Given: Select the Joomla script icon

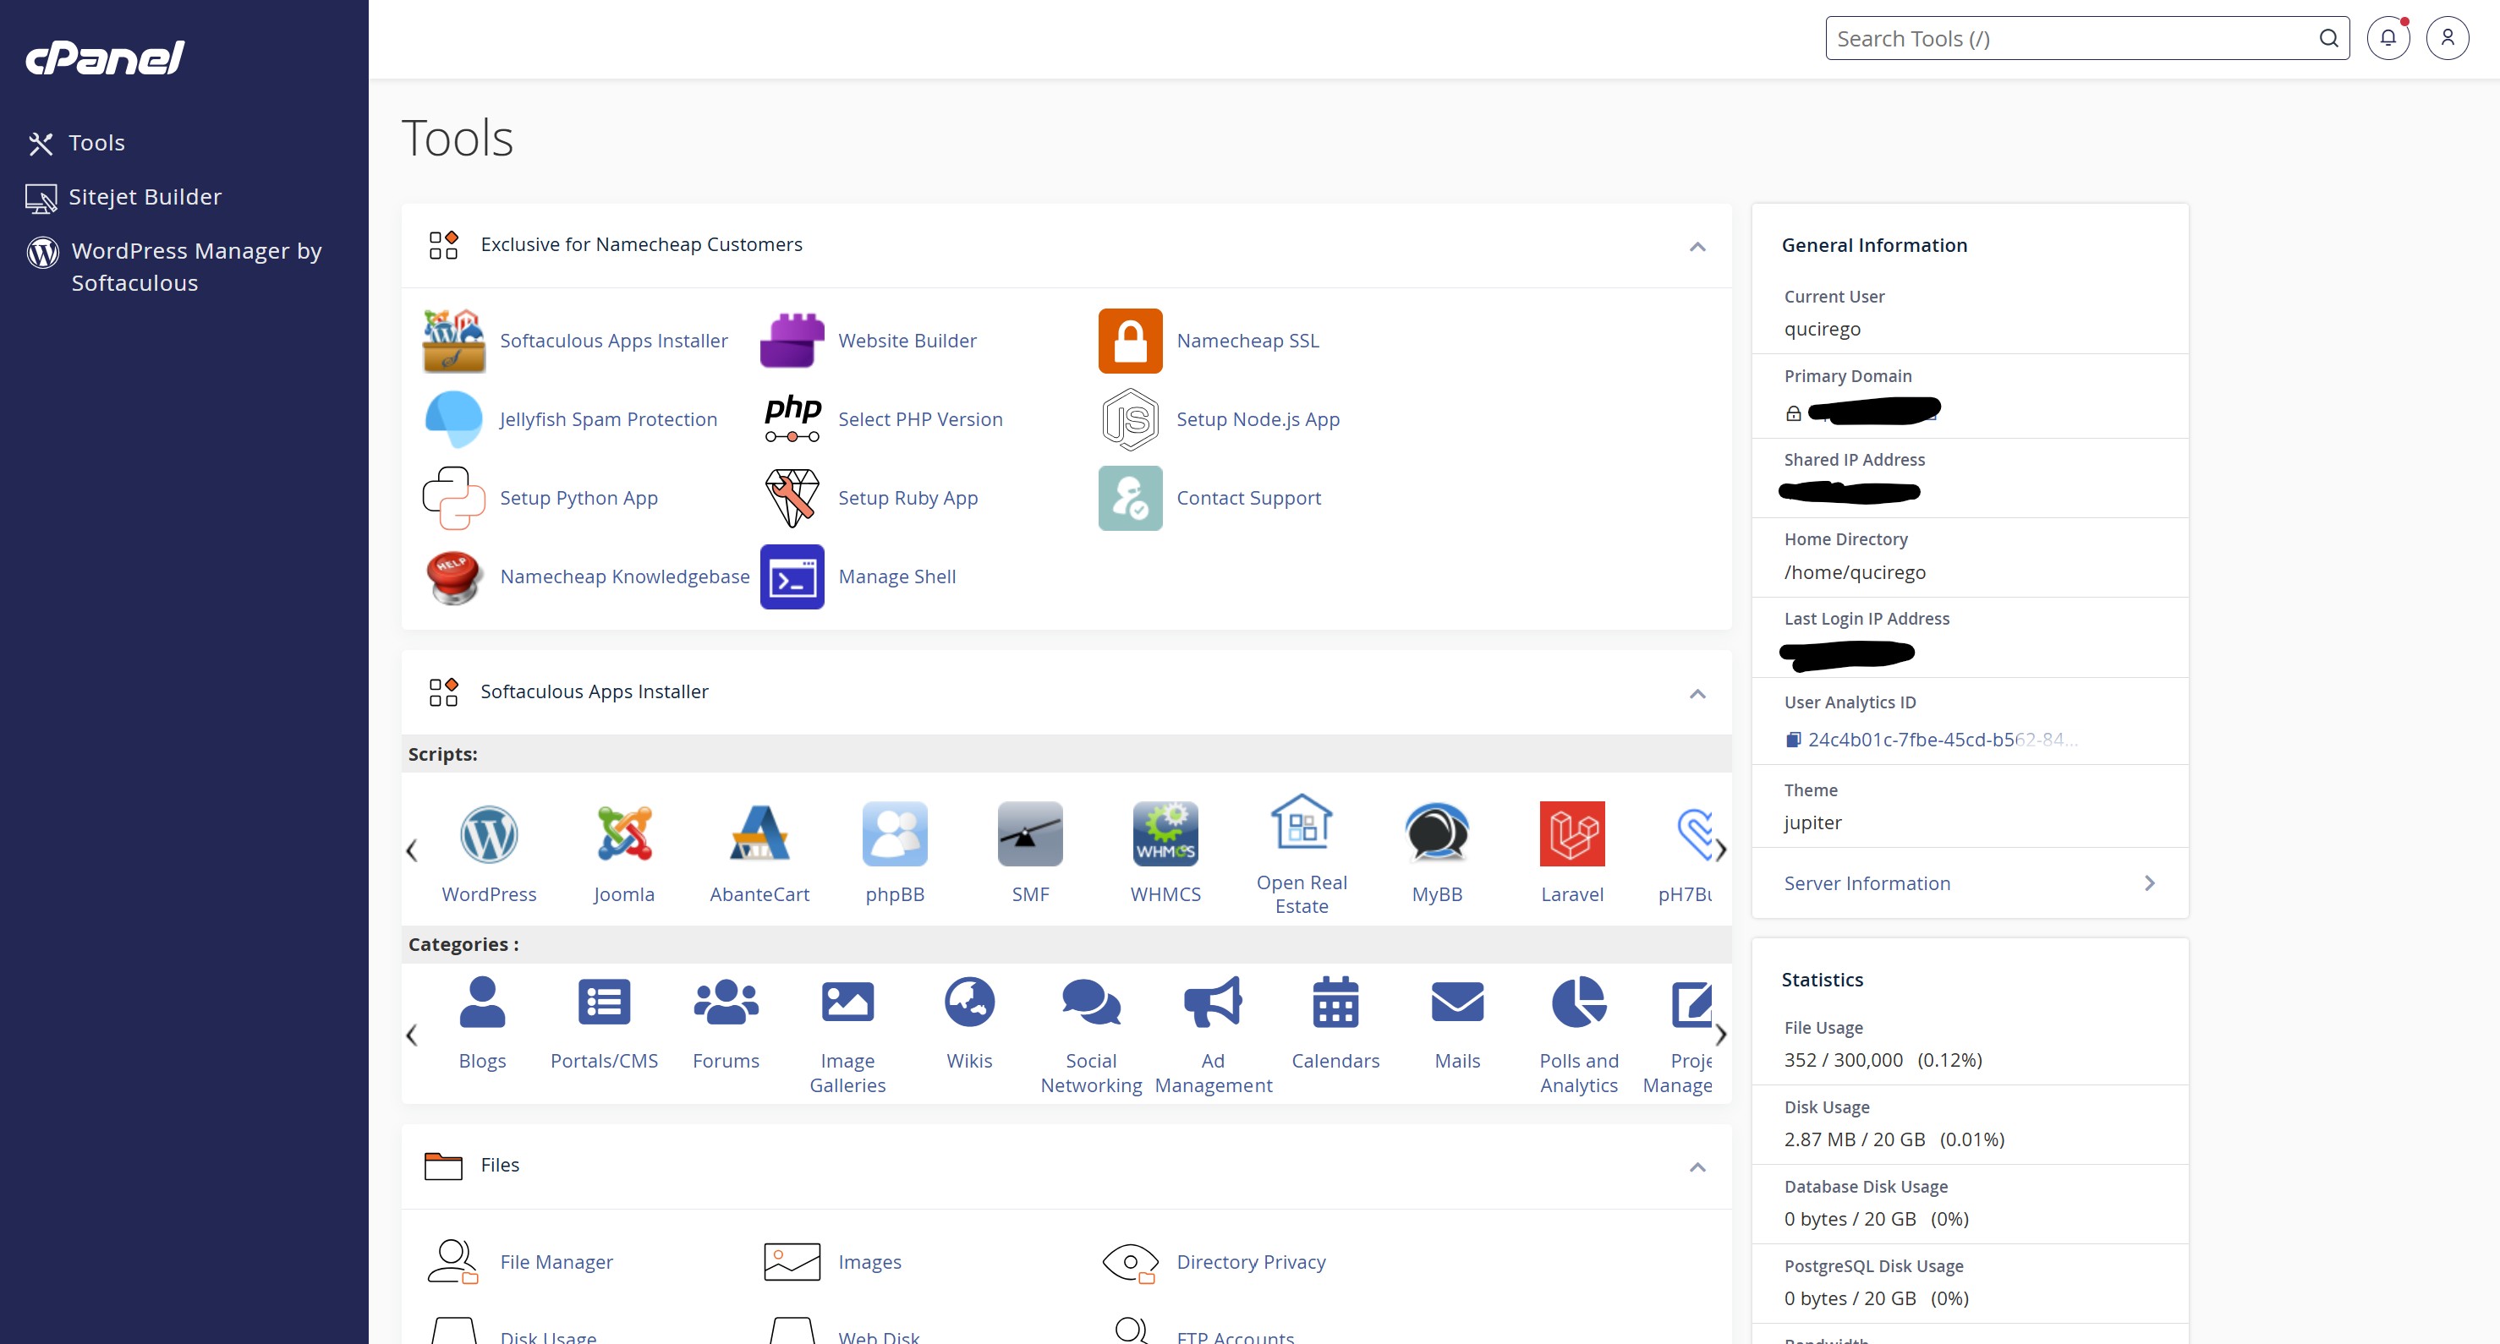Looking at the screenshot, I should pos(624,834).
